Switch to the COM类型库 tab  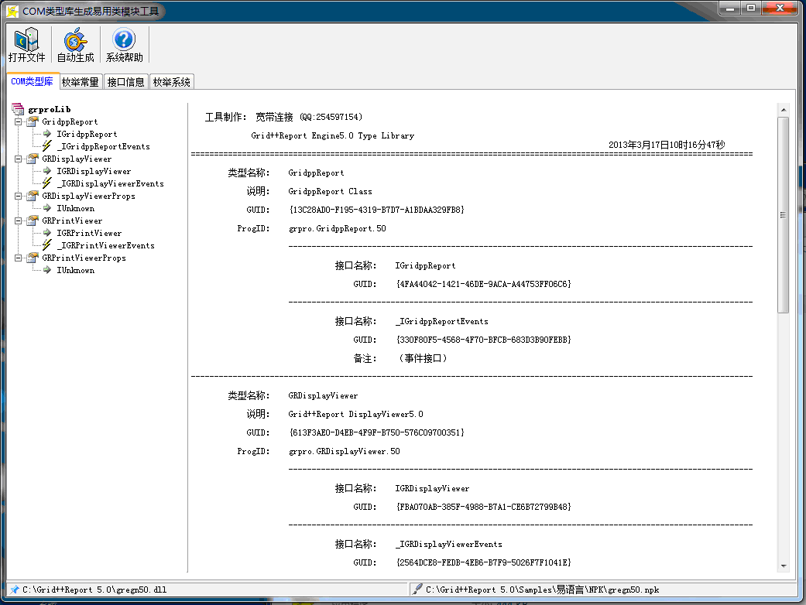[x=33, y=81]
